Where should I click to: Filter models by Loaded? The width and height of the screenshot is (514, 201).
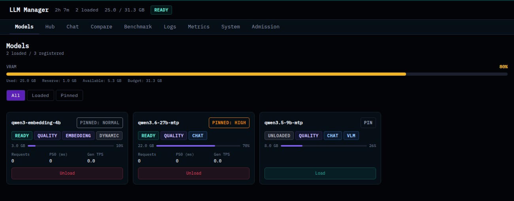(x=40, y=95)
